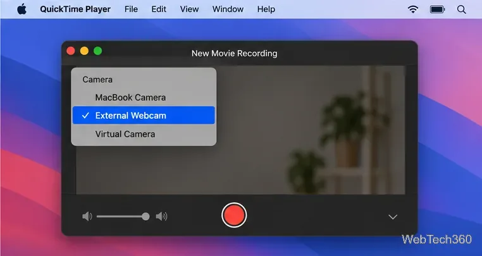
Task: Open the QuickTime Player menu
Action: tap(75, 9)
